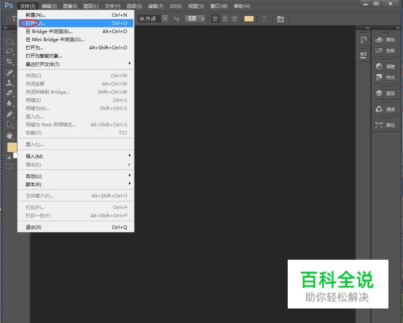
Task: Open the Adjustments panel (调整)
Action: 385,66
